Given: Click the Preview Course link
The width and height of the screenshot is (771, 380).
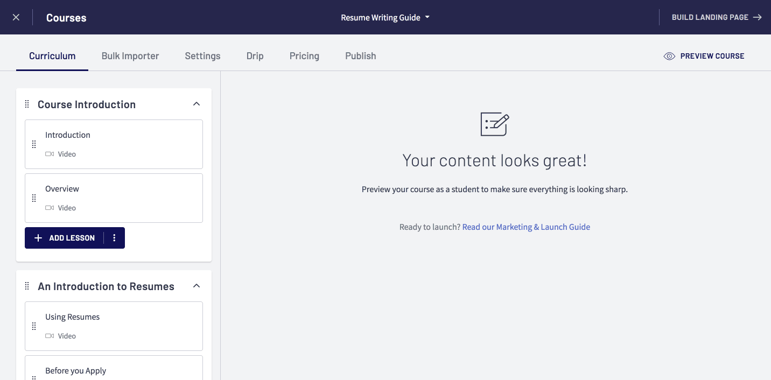Looking at the screenshot, I should coord(704,56).
